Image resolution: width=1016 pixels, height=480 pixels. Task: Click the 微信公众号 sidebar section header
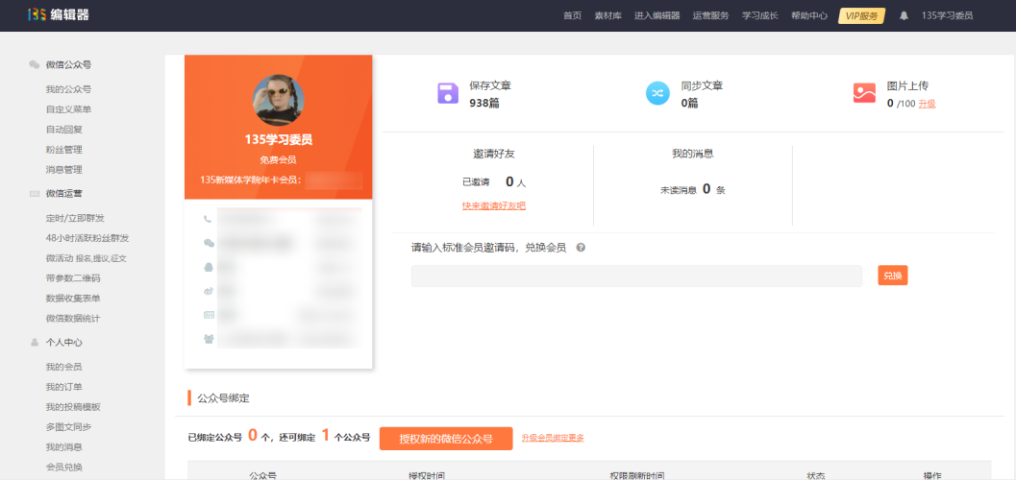pyautogui.click(x=68, y=64)
